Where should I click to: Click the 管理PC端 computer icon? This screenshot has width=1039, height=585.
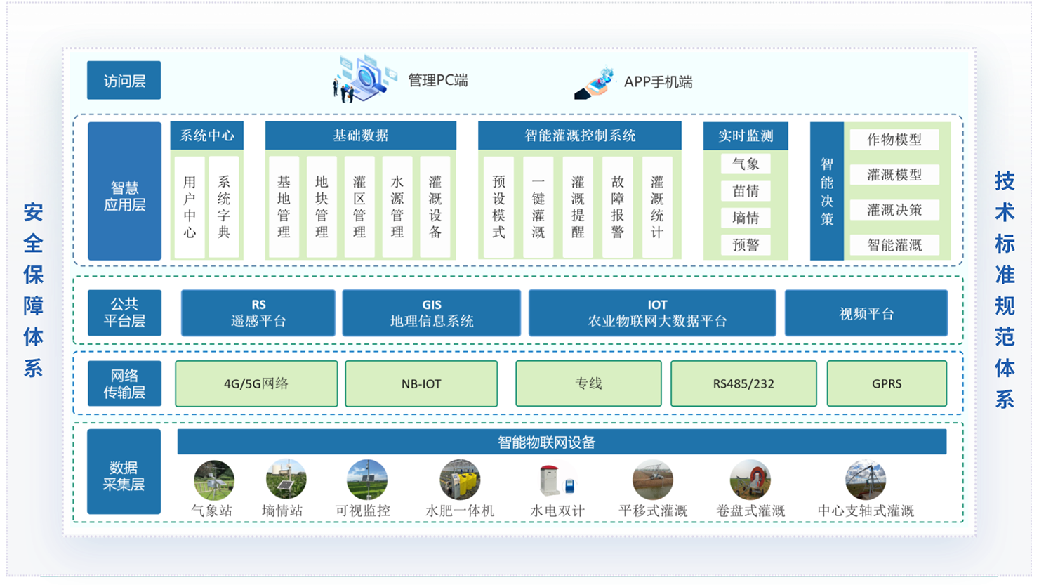pos(364,79)
